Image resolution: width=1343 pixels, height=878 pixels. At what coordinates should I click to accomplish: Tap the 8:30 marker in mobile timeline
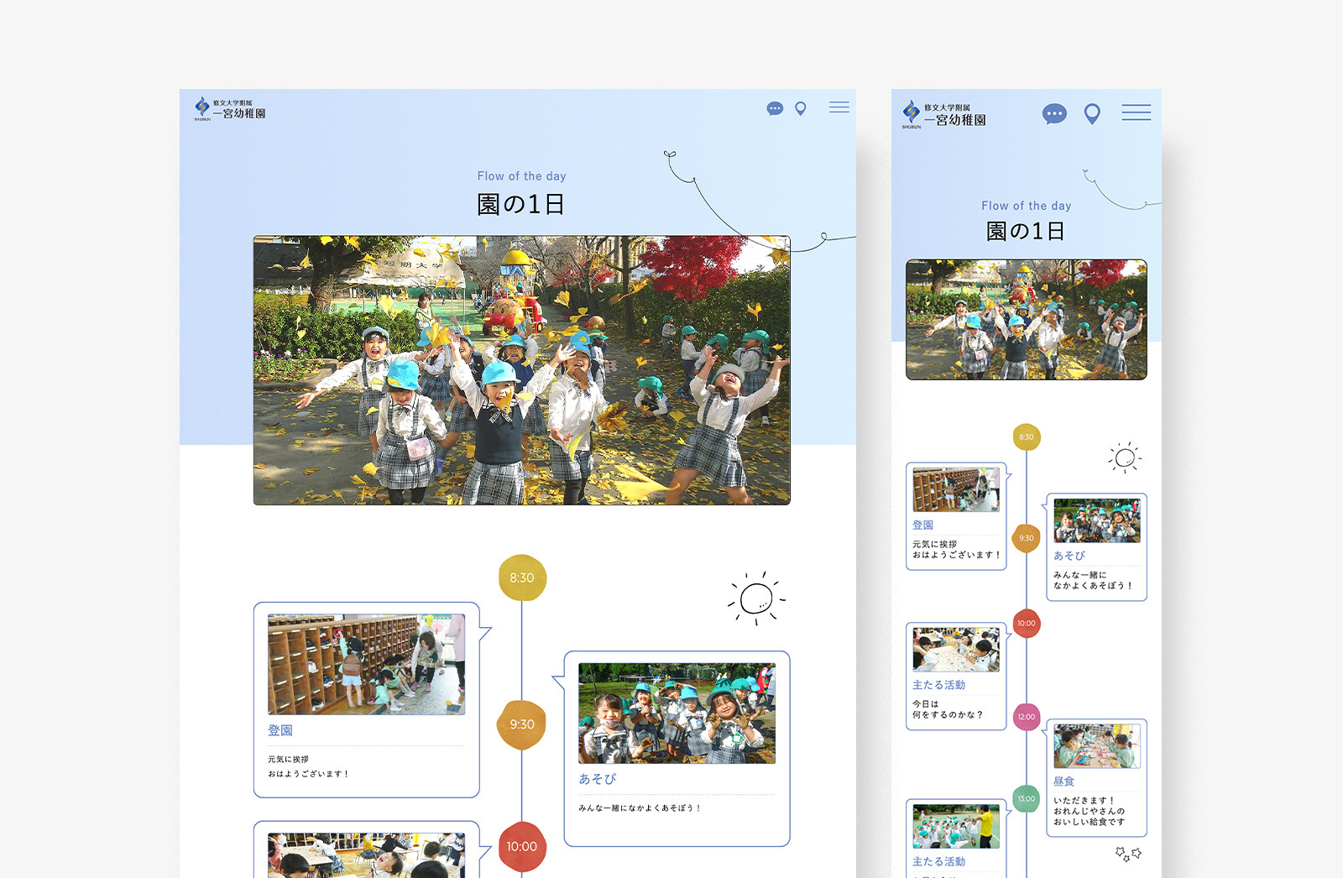(1027, 437)
